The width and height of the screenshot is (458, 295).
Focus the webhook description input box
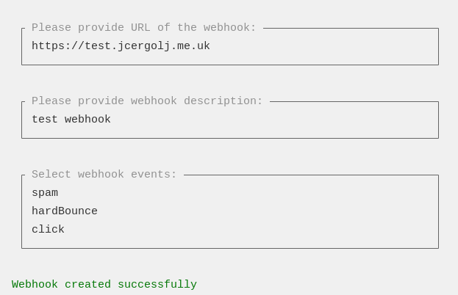230,120
